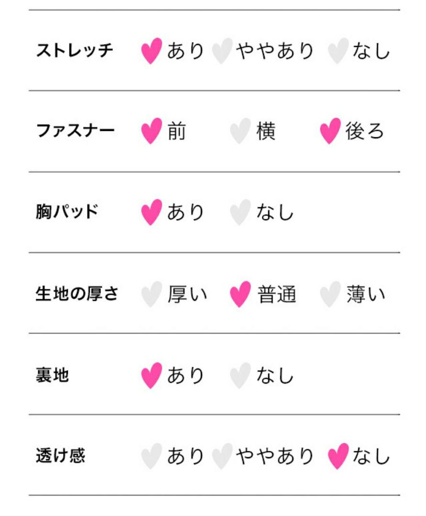The height and width of the screenshot is (516, 426).
Task: Click the gray heart beside ストレッチ ややあり
Action: coord(222,51)
